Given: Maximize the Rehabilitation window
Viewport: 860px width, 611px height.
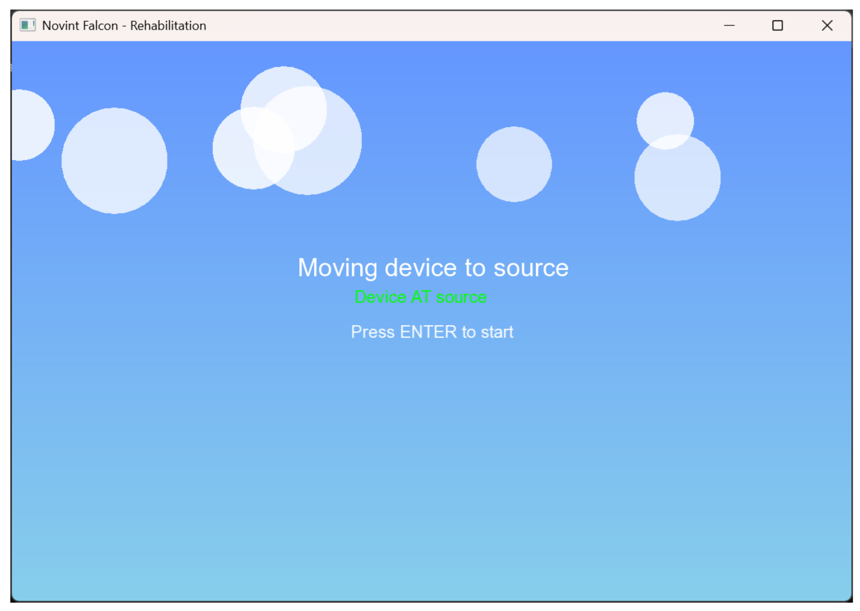Looking at the screenshot, I should (x=777, y=26).
